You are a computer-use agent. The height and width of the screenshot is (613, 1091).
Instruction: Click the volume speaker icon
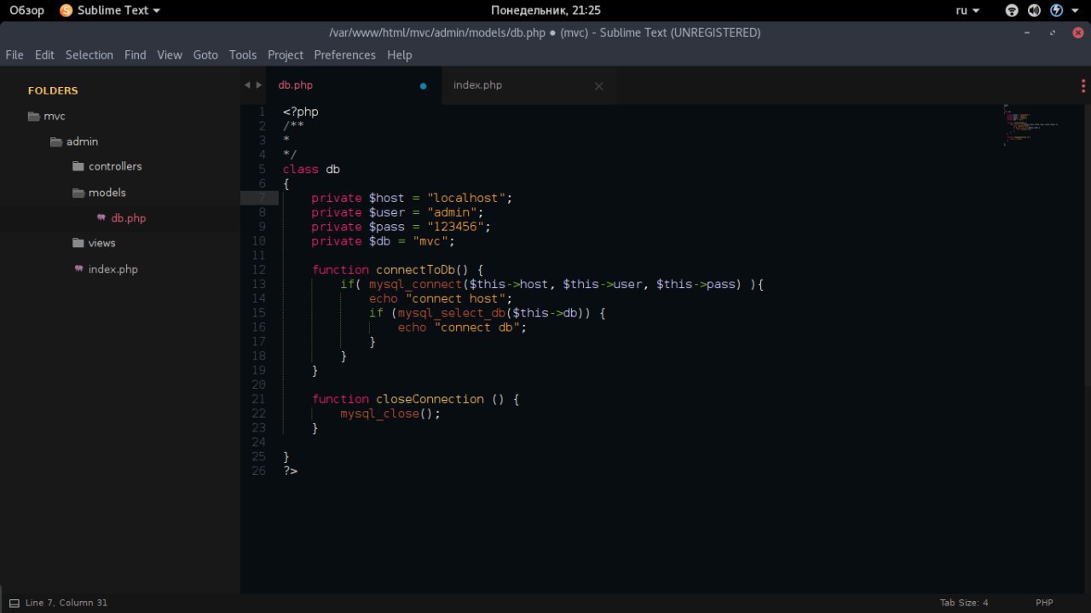(1034, 10)
